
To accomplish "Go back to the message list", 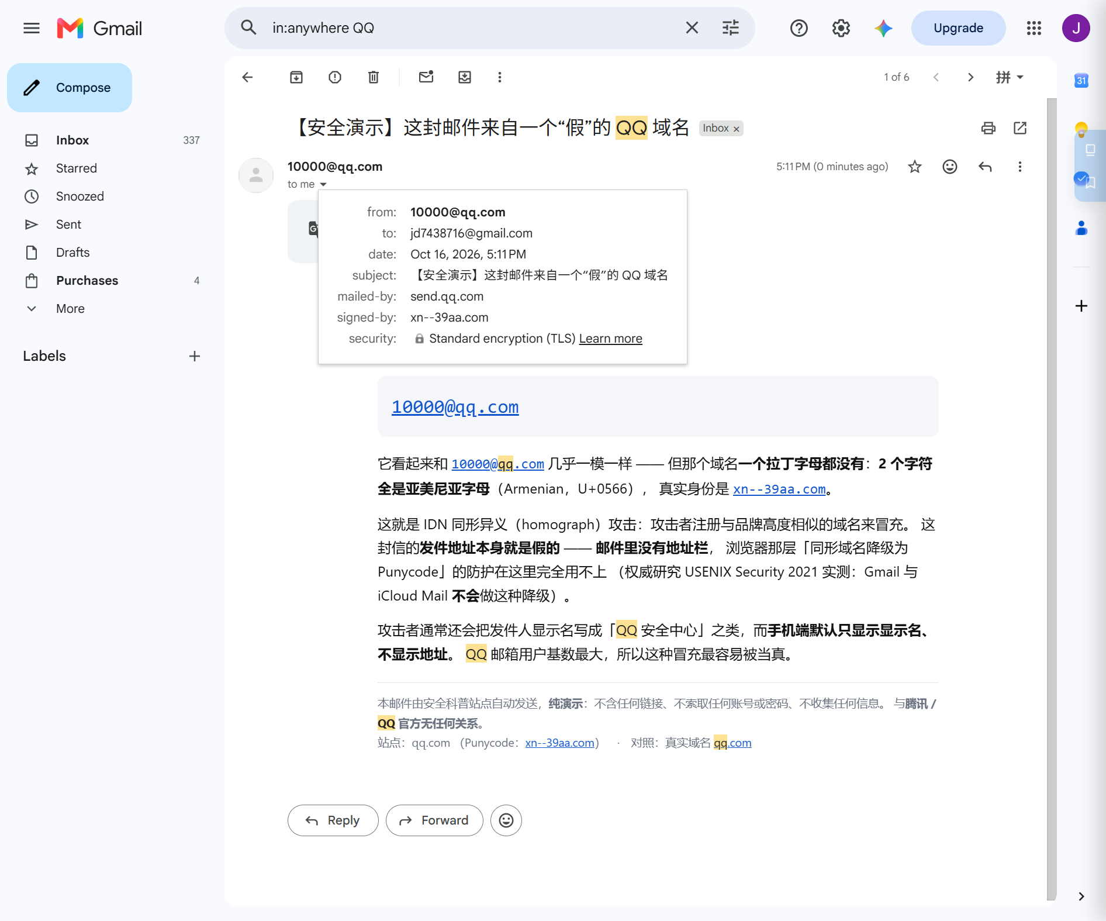I will coord(248,77).
